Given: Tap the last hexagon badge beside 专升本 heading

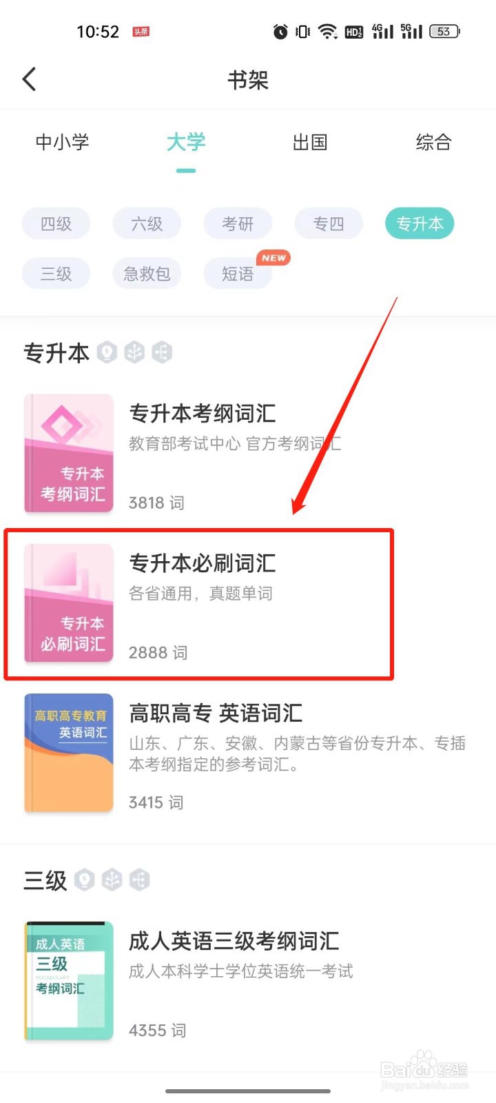Looking at the screenshot, I should point(162,352).
